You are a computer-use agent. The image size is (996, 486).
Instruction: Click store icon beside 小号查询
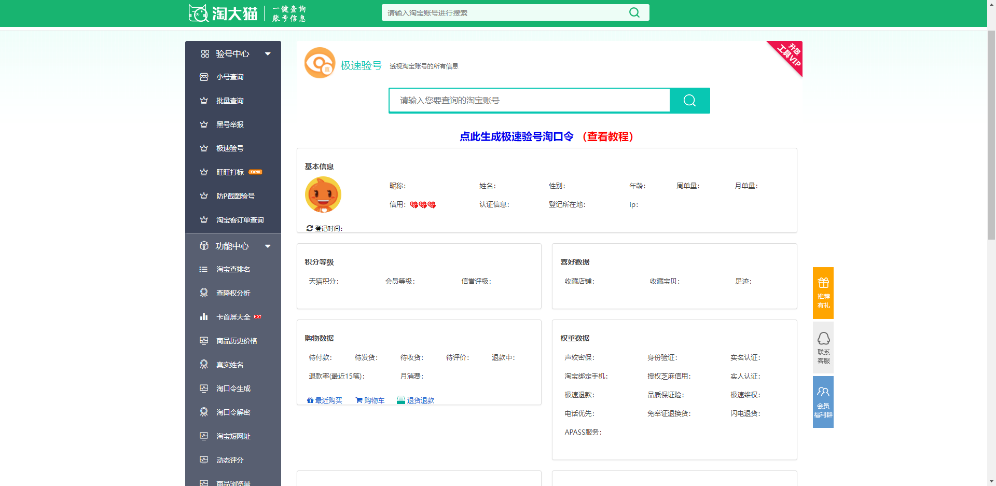click(x=204, y=77)
